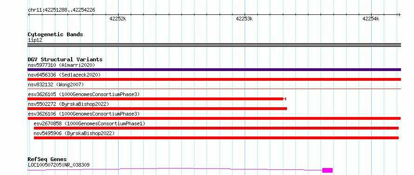Select the red esv3626106 variant bar

pos(214,118)
